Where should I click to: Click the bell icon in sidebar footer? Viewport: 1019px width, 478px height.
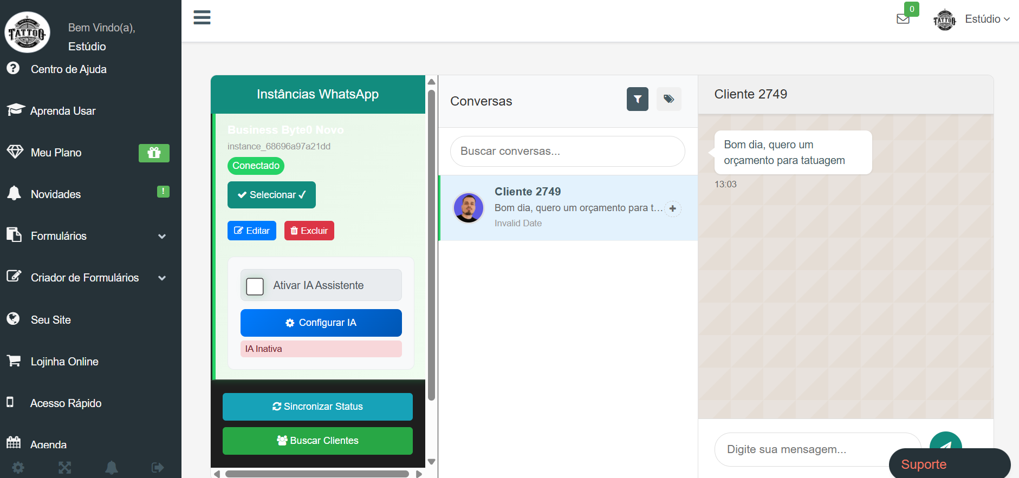[x=112, y=468]
